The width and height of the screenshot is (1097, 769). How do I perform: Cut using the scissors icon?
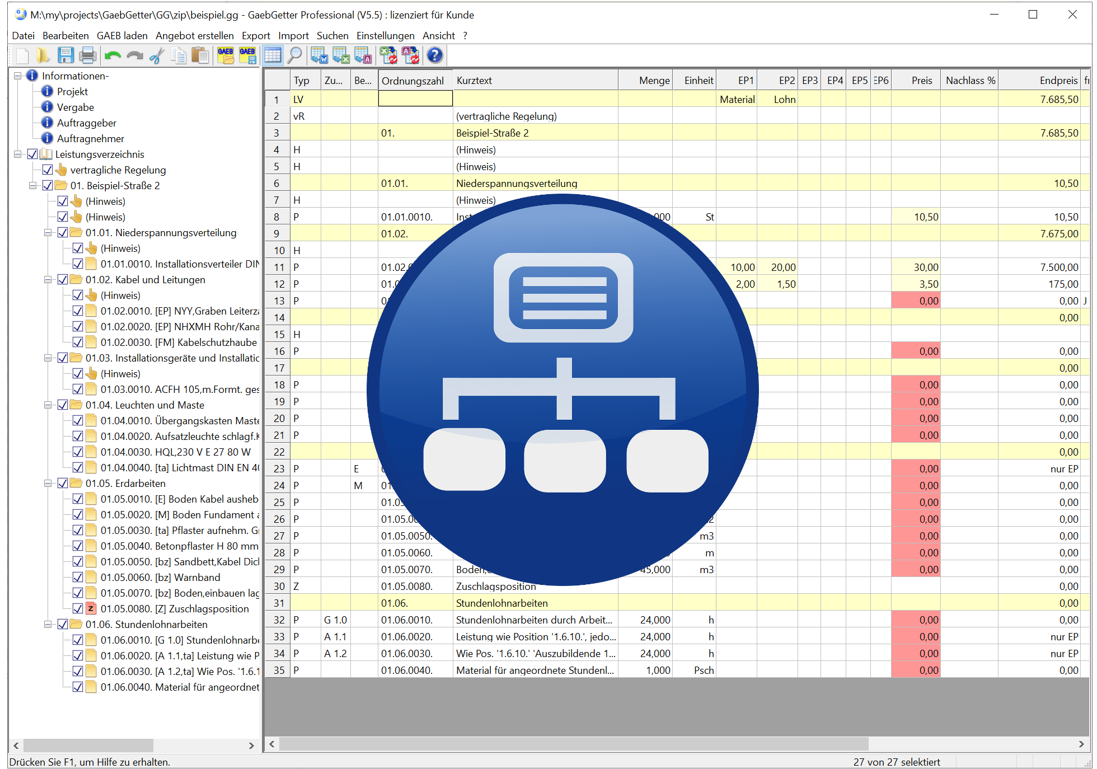click(x=157, y=55)
